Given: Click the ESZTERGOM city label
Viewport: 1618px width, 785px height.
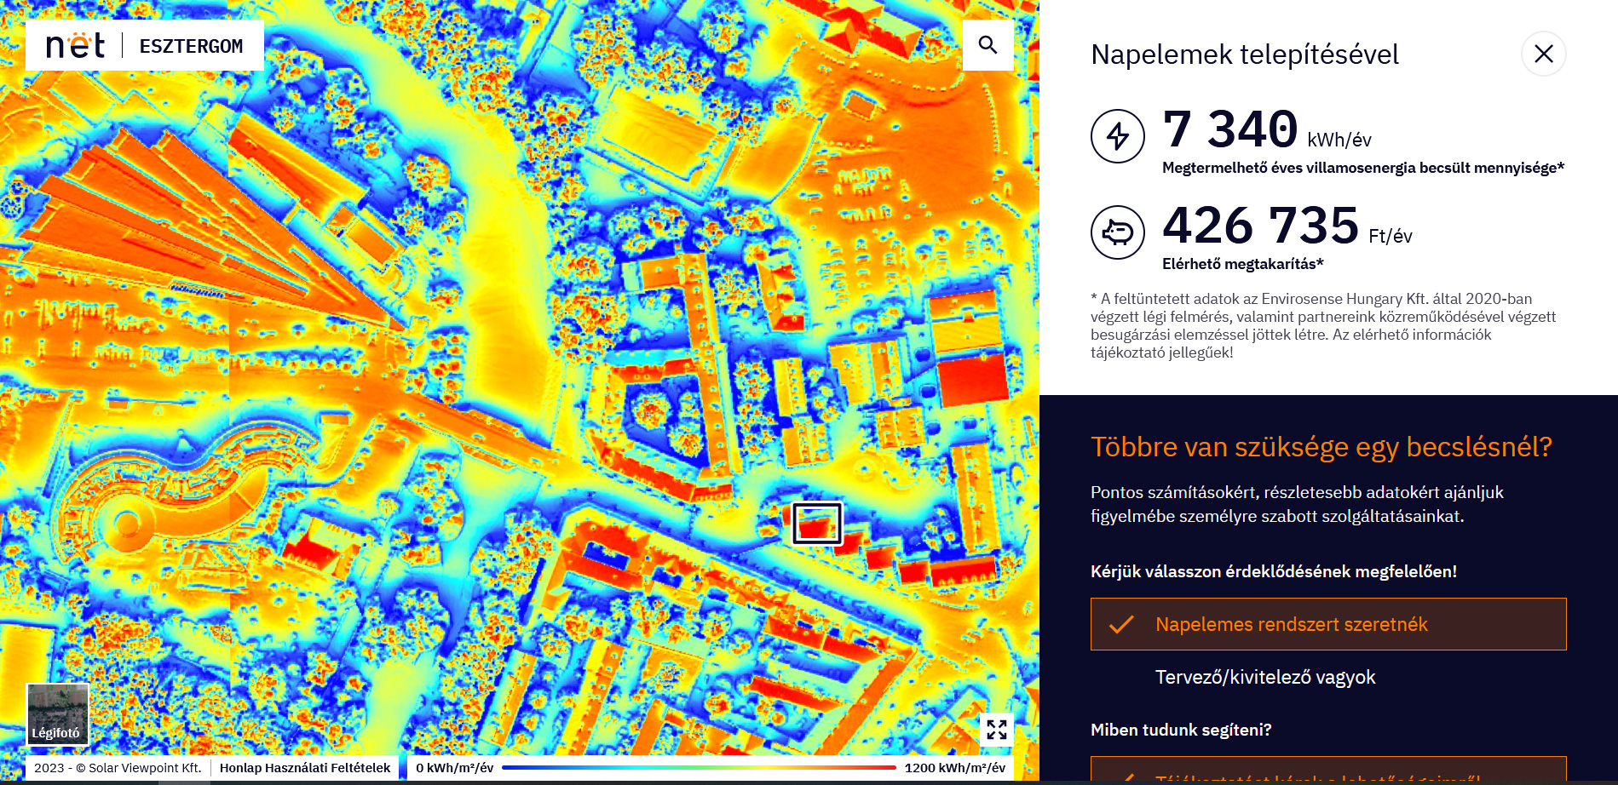Looking at the screenshot, I should 191,47.
